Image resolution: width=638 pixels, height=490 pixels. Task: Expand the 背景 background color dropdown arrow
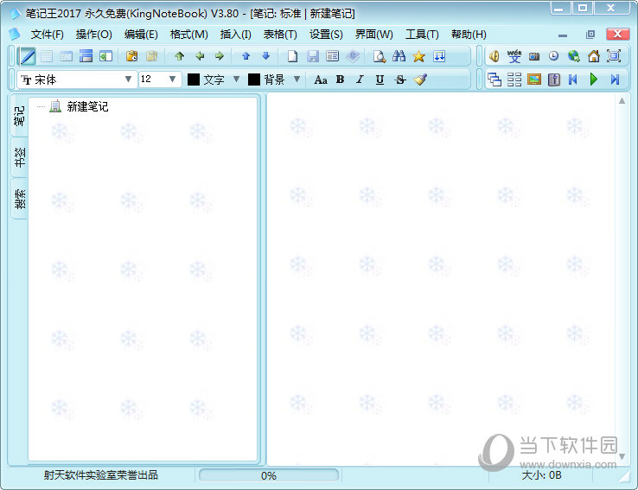(297, 80)
